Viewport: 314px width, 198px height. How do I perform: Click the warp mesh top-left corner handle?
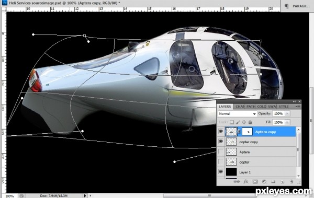84,36
